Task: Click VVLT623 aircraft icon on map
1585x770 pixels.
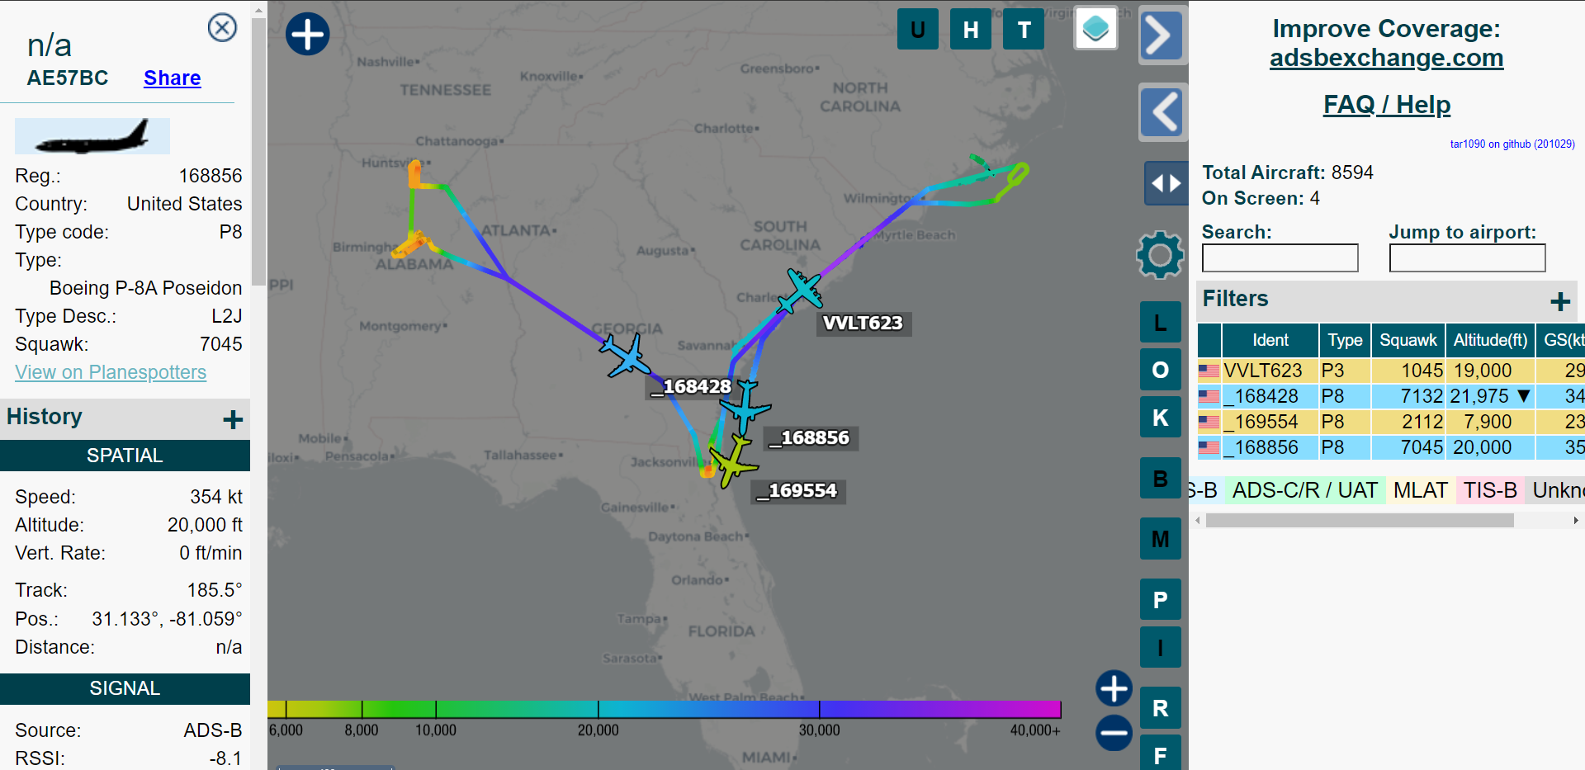Action: click(799, 291)
